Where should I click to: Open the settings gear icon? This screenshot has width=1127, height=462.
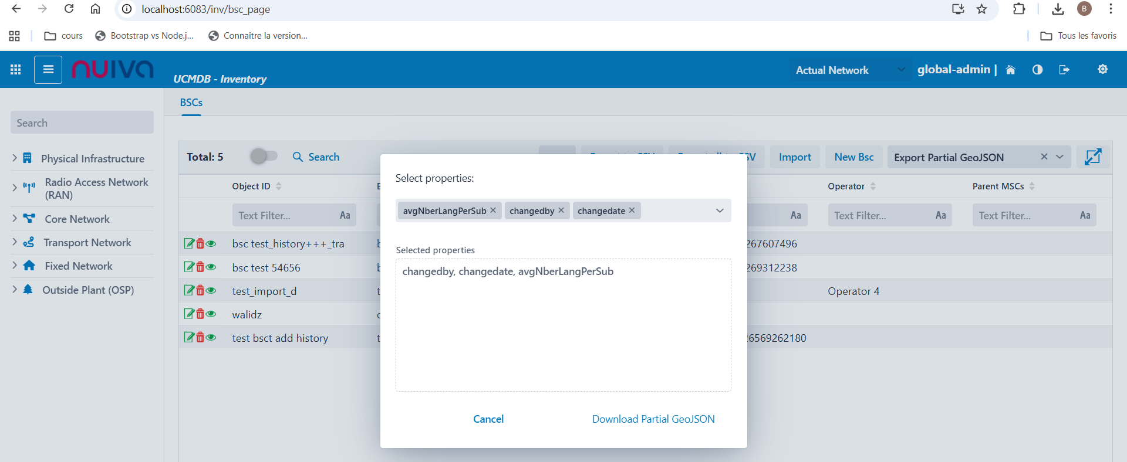1102,69
